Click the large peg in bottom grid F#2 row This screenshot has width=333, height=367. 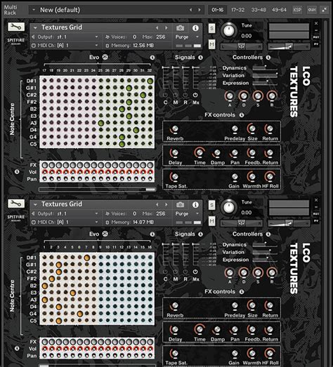51,279
